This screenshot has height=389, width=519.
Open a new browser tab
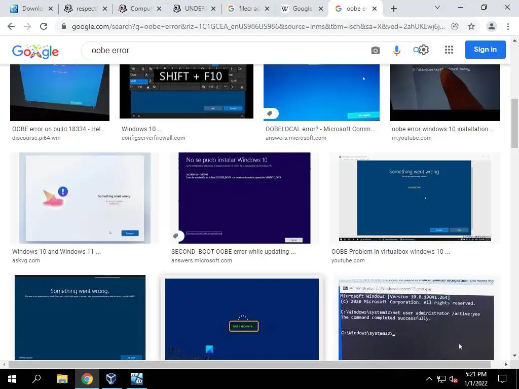(393, 9)
